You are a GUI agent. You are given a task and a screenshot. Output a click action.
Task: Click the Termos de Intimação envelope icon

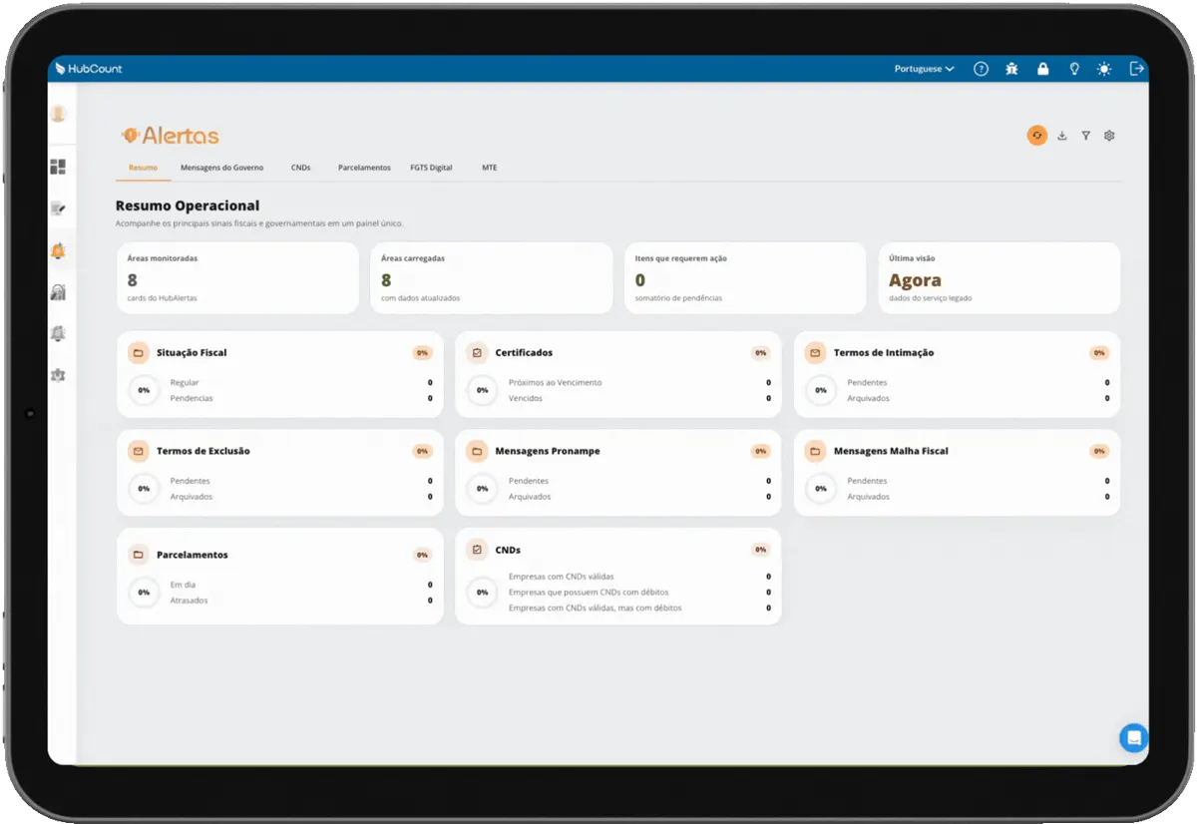tap(815, 353)
